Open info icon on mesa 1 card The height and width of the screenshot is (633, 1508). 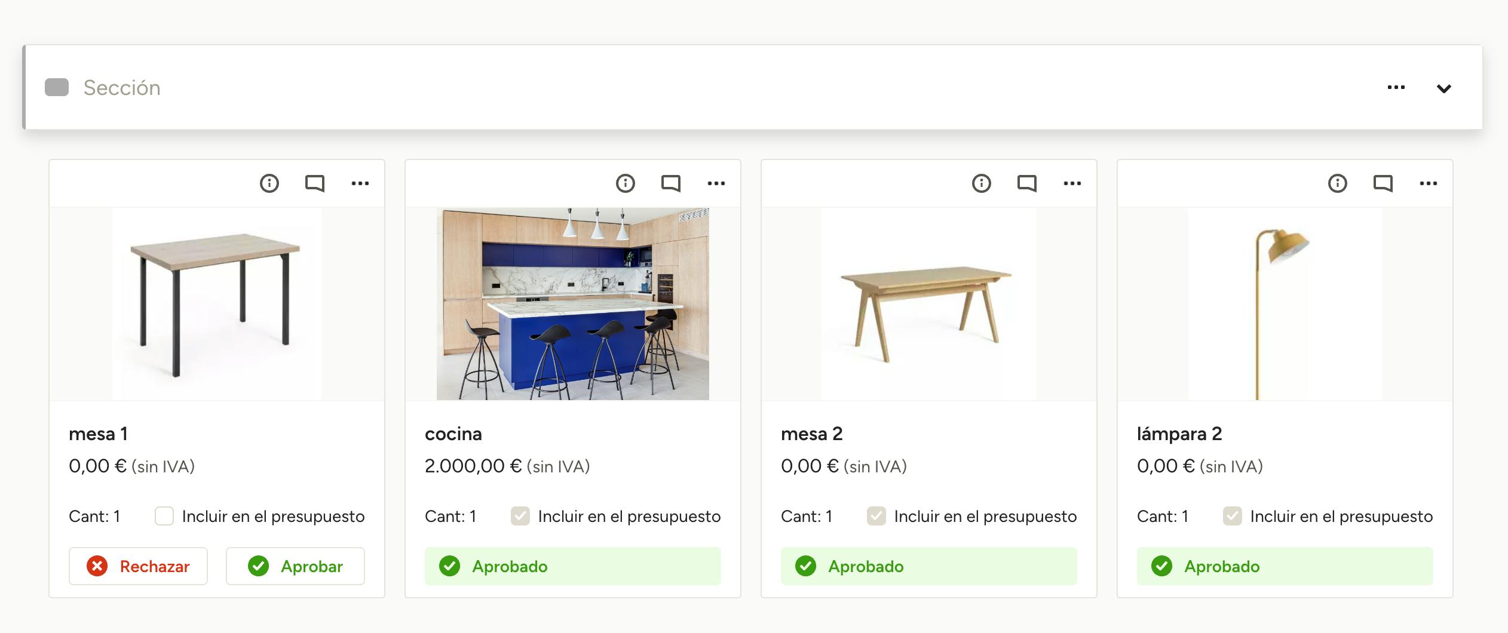pos(269,183)
